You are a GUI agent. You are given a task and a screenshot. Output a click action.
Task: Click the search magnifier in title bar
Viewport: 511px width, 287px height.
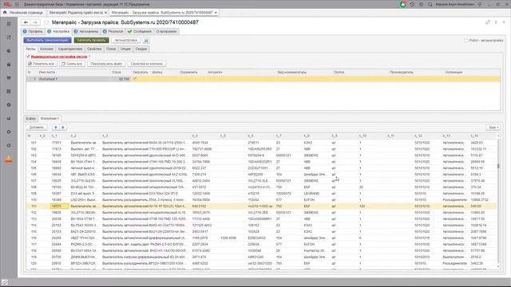point(430,4)
